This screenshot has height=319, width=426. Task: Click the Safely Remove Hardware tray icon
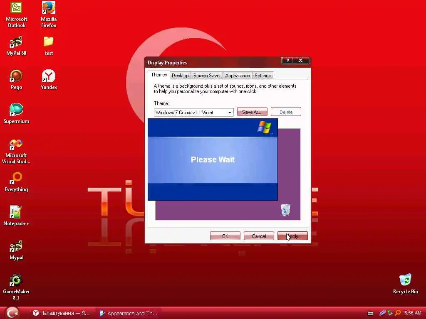coord(390,313)
